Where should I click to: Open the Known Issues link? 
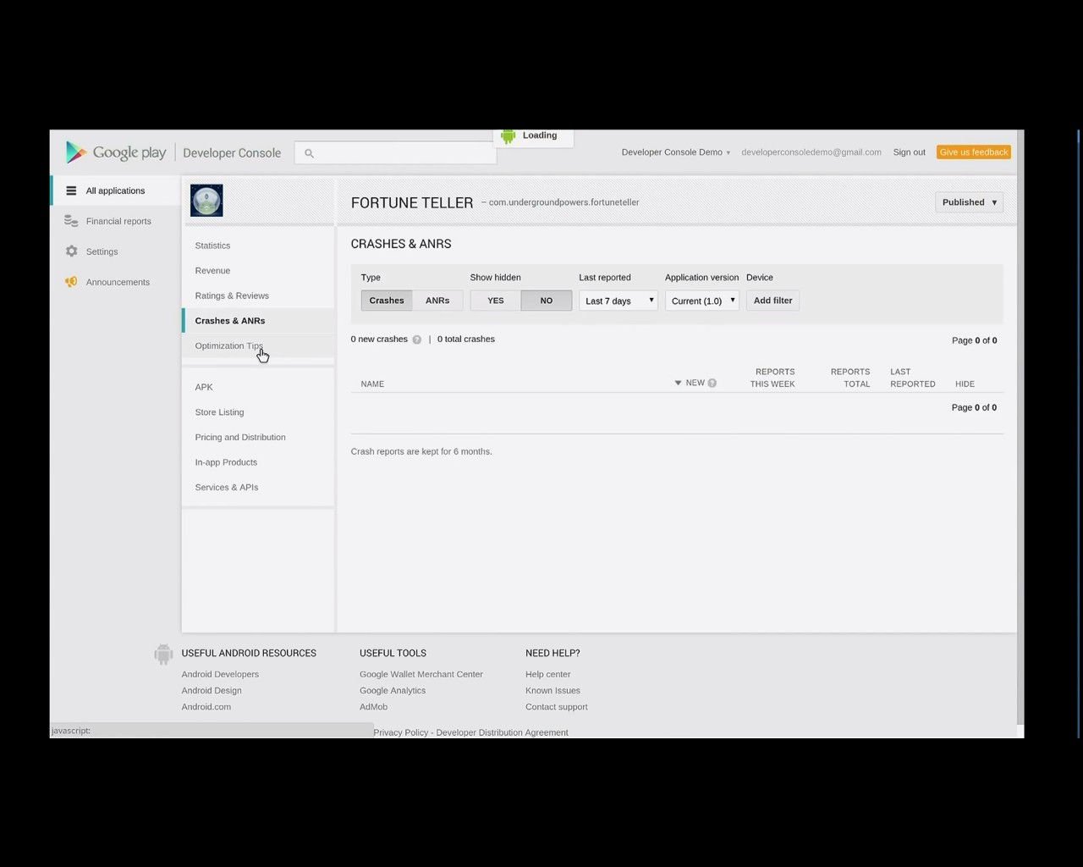[552, 691]
